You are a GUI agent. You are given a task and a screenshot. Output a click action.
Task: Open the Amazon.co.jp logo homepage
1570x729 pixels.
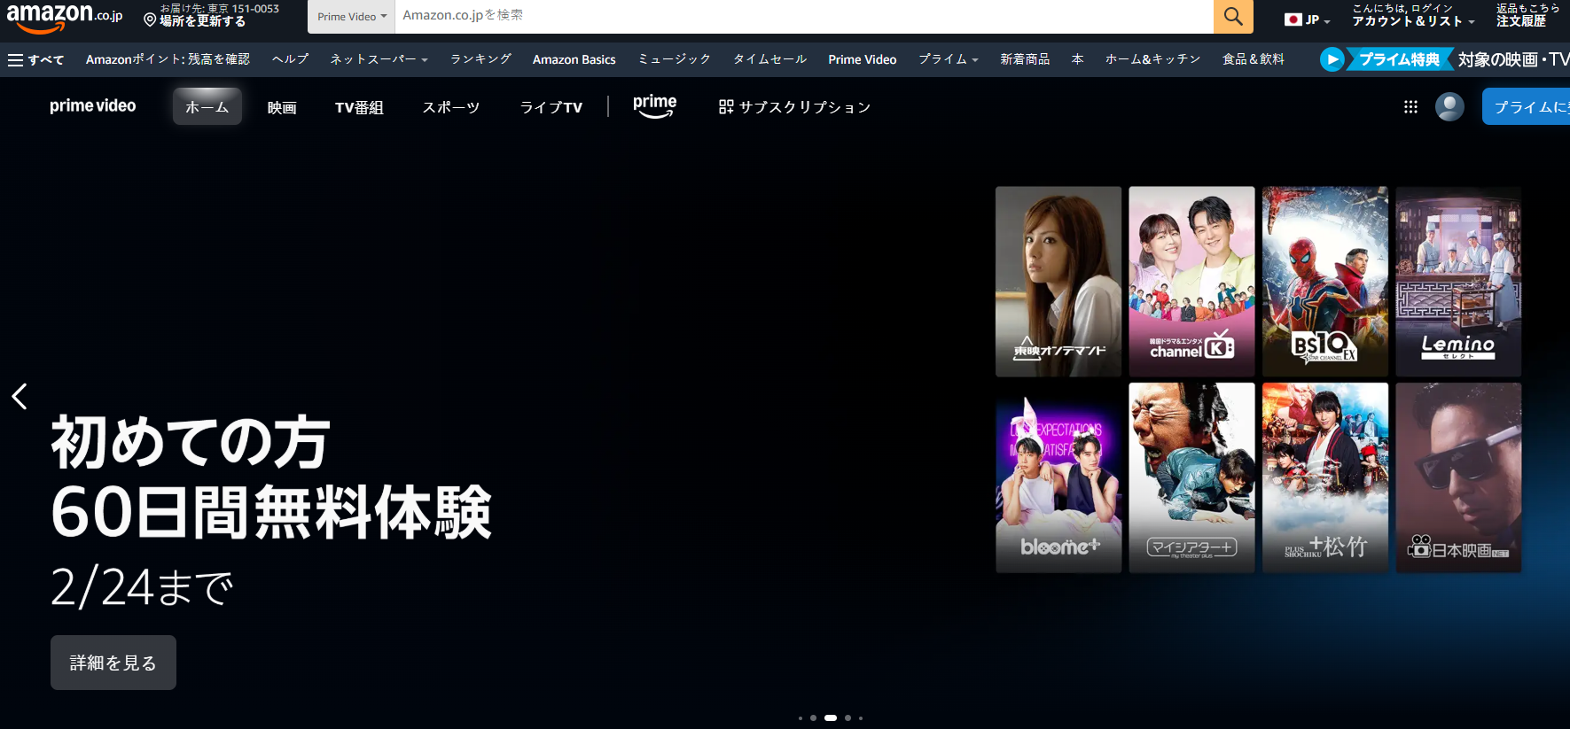pos(64,17)
